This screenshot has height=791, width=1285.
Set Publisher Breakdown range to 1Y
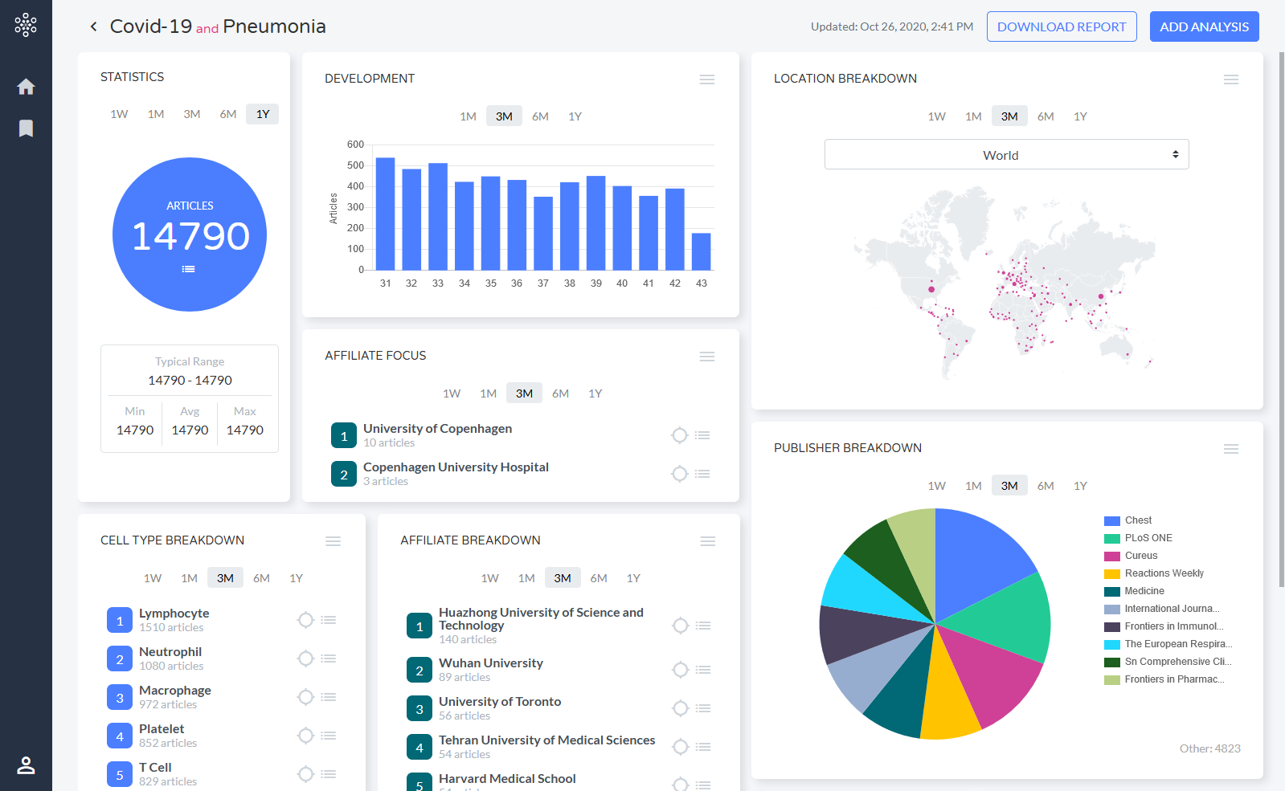click(x=1080, y=486)
